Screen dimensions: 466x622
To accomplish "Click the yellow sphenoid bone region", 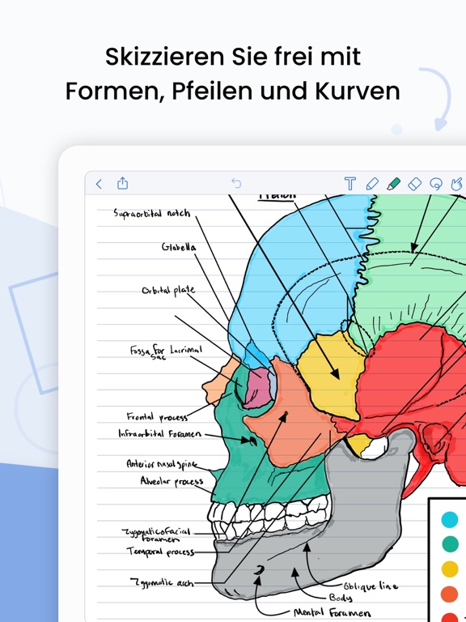I will pos(333,377).
